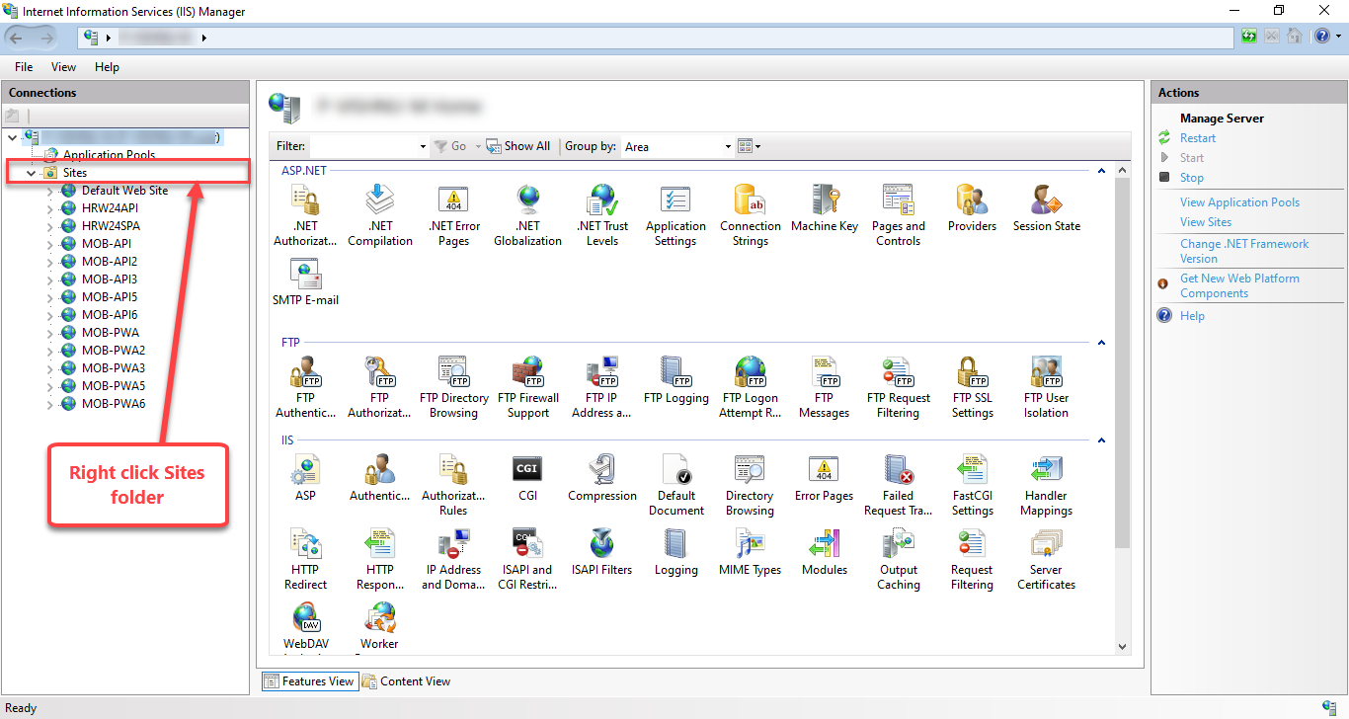Collapse the Sites tree node
This screenshot has width=1349, height=719.
coord(31,171)
